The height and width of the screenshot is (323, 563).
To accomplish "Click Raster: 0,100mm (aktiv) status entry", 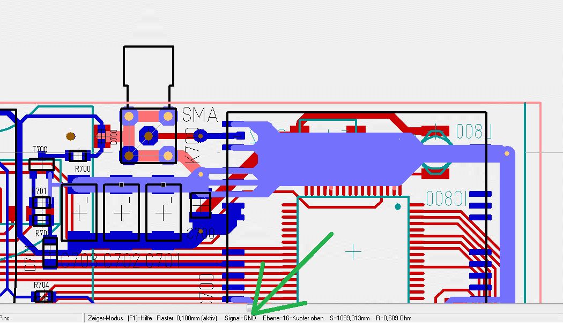I will 187,318.
